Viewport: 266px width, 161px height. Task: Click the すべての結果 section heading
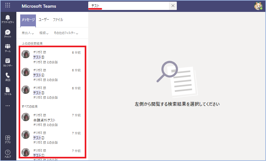click(30, 106)
